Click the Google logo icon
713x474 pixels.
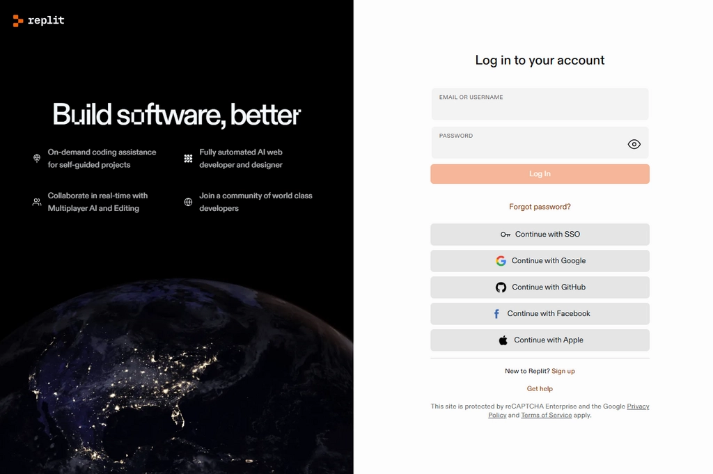tap(501, 261)
